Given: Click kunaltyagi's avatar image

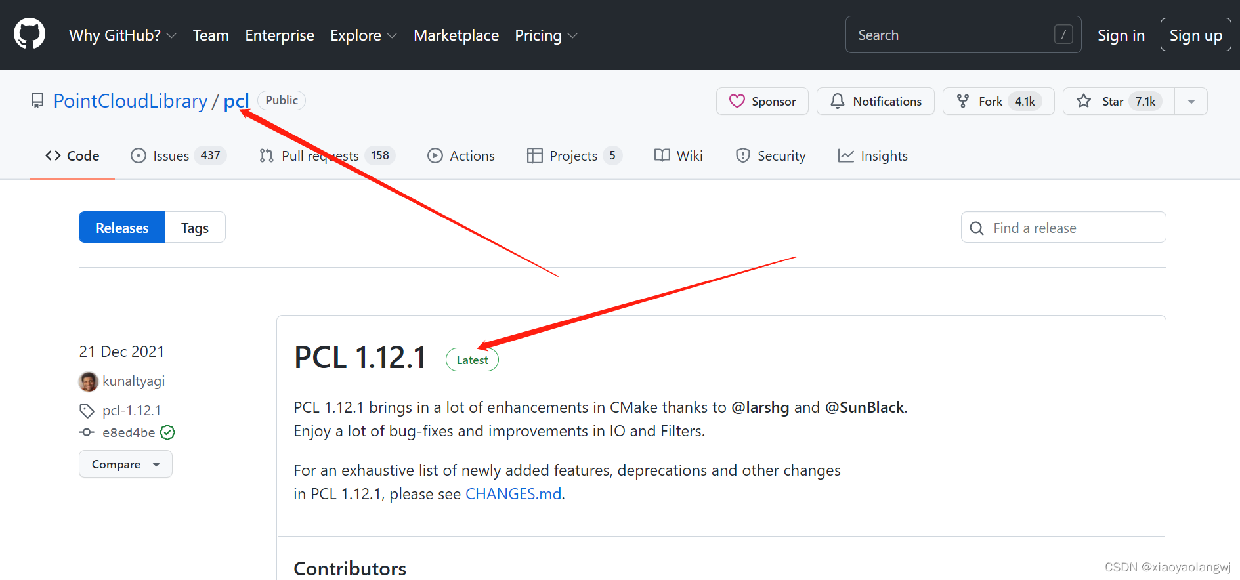Looking at the screenshot, I should [88, 381].
